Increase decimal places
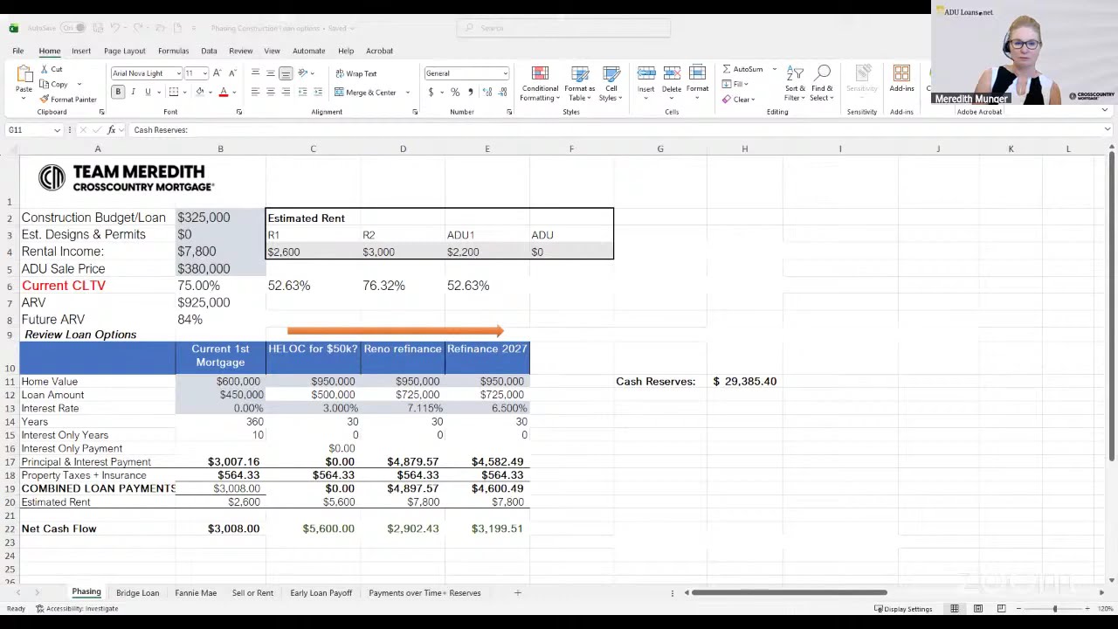 (x=487, y=92)
